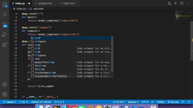Click the open changes compare icon
This screenshot has height=108, width=193.
(169, 3)
